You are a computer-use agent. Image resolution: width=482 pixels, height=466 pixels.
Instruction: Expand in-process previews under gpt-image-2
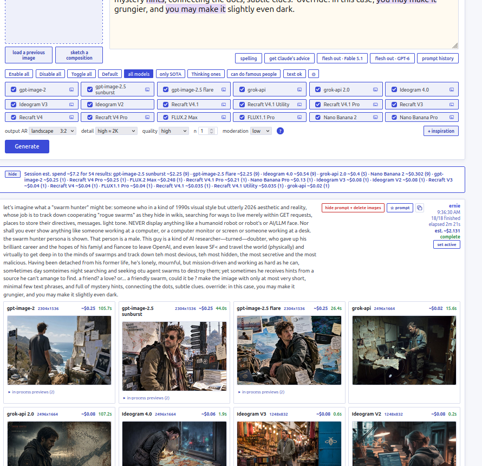[x=31, y=392]
